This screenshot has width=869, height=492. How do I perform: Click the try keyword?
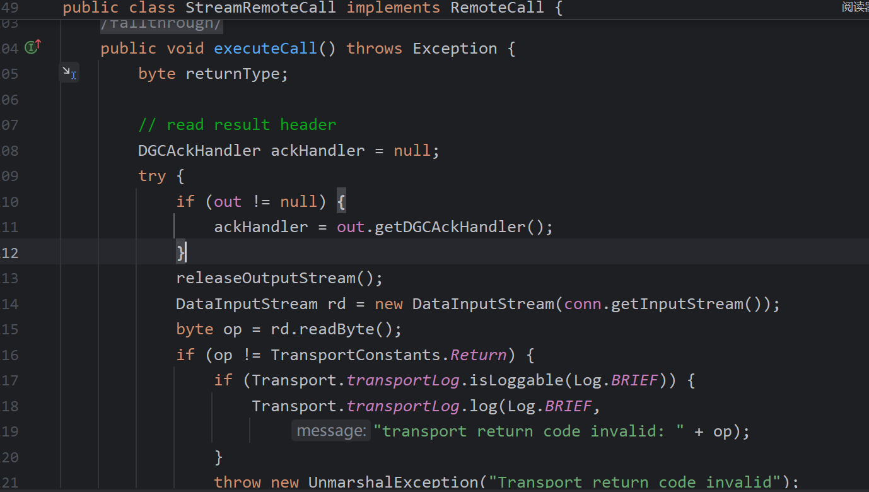coord(152,176)
